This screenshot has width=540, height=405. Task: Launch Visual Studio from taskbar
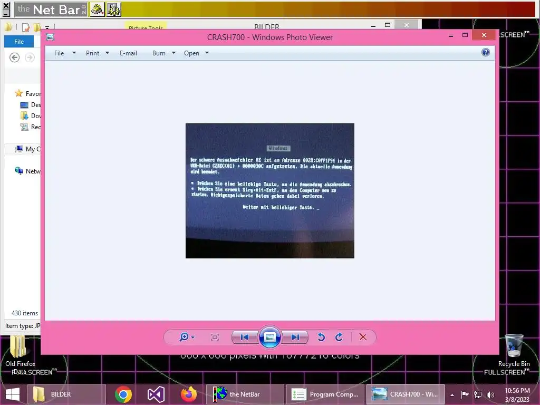click(156, 394)
